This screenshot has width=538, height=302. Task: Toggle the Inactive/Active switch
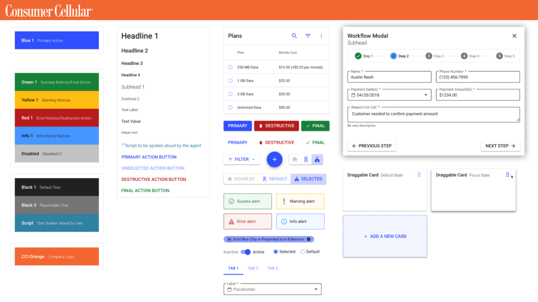pyautogui.click(x=245, y=252)
